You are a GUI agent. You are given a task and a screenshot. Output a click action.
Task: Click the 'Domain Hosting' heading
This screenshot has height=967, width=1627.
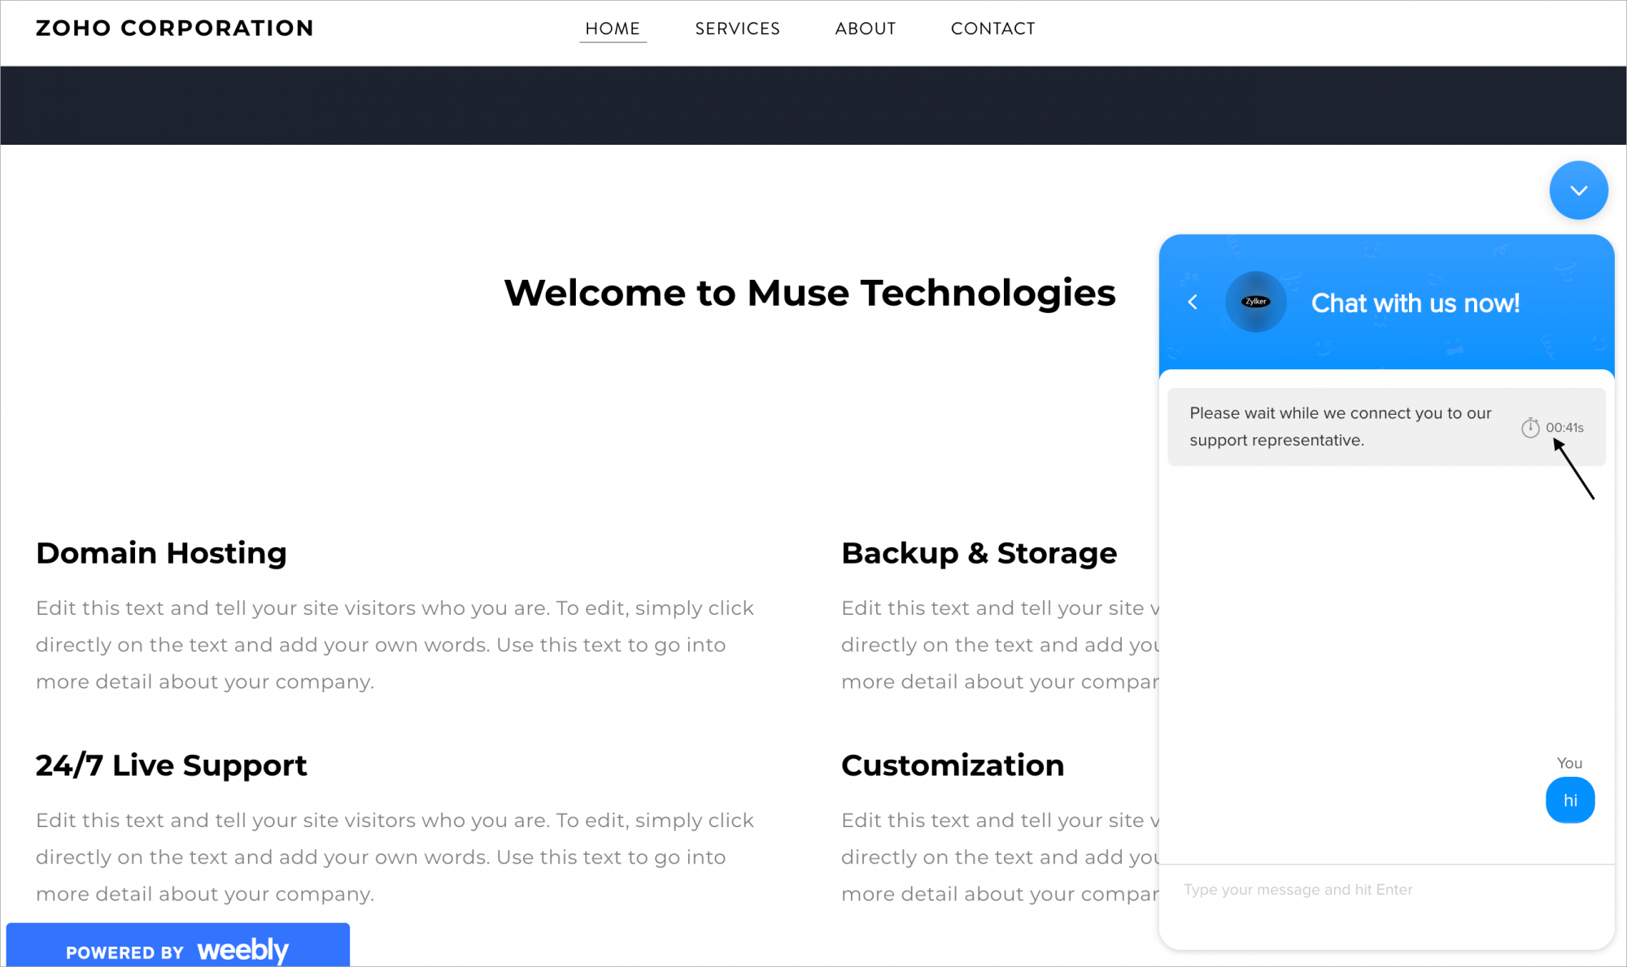[x=161, y=553]
